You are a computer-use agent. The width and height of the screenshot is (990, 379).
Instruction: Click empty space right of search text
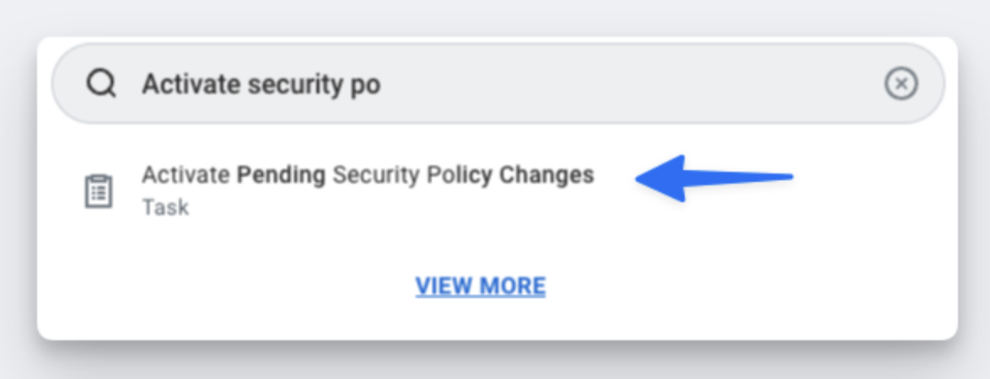632,84
